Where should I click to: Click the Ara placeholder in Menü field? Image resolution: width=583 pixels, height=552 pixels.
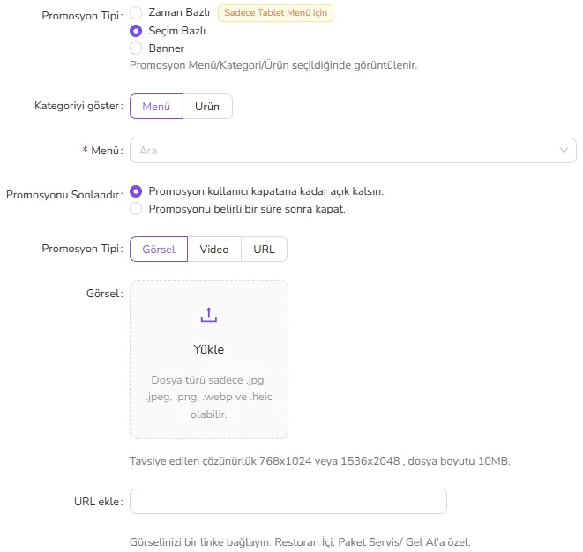(148, 151)
